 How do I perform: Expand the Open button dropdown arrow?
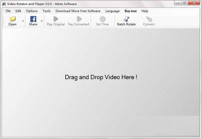23,21
